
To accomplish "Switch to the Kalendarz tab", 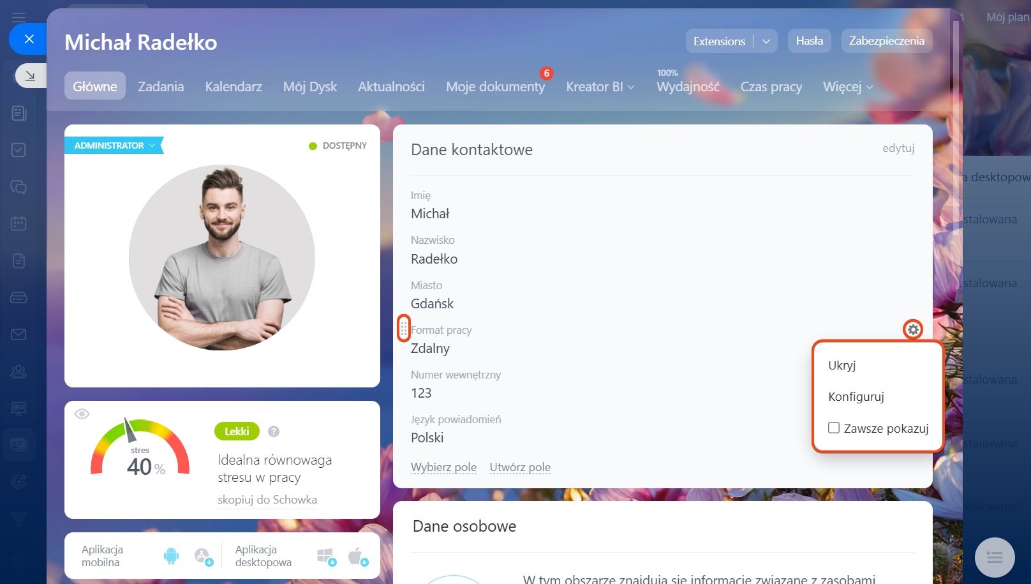I will pos(234,87).
